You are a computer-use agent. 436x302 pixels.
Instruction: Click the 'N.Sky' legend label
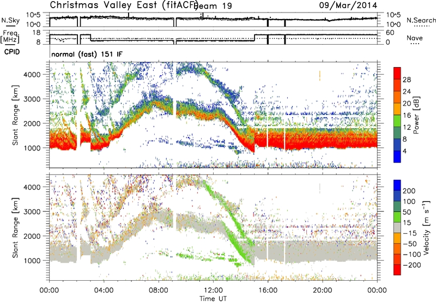pyautogui.click(x=10, y=20)
